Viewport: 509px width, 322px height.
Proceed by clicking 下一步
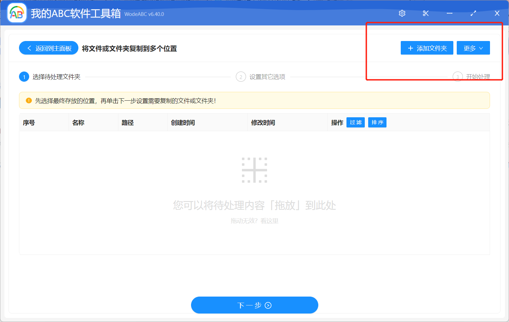[254, 305]
